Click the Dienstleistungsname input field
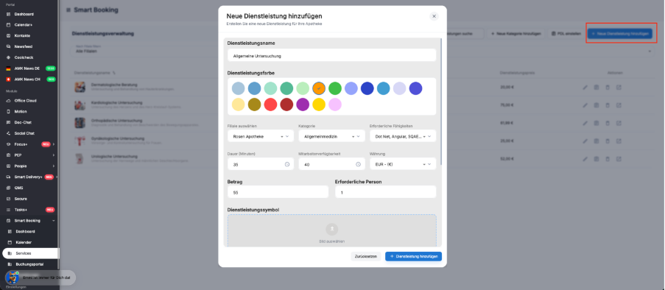This screenshot has width=665, height=290. [331, 55]
